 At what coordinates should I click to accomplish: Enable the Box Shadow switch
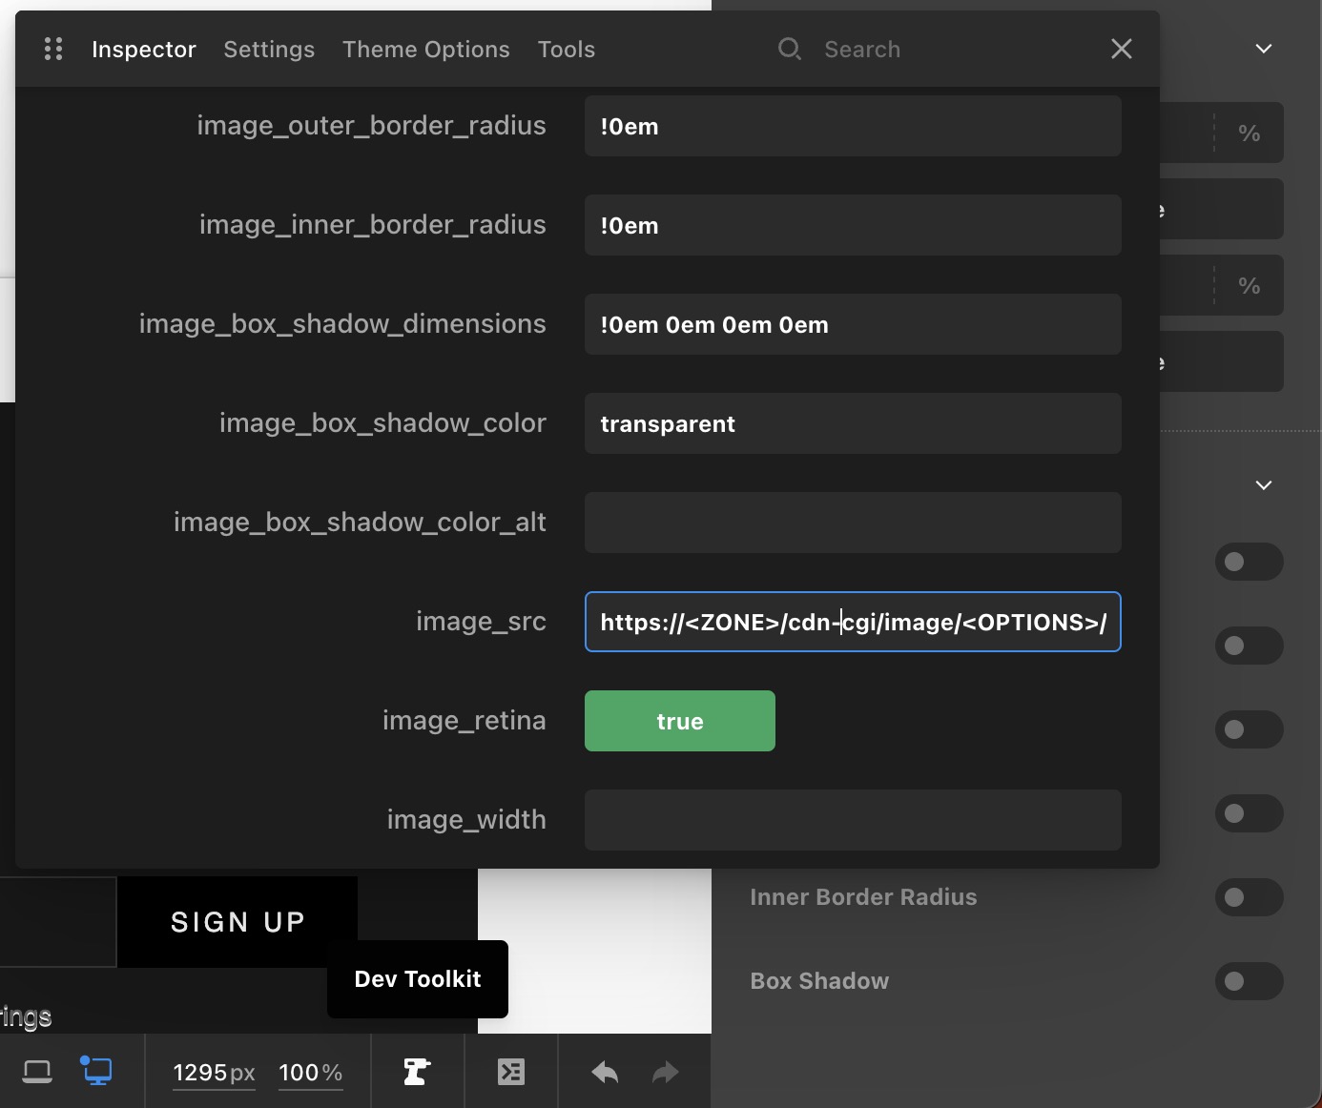point(1248,981)
